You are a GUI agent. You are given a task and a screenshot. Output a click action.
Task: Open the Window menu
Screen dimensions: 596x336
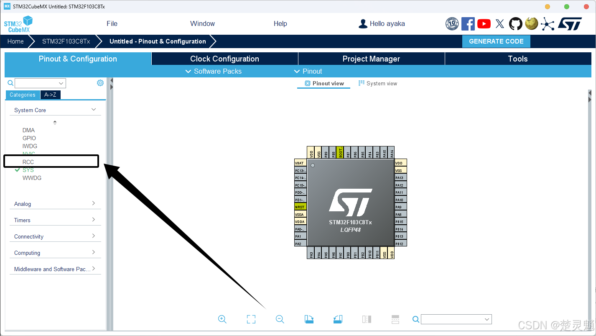pos(202,24)
